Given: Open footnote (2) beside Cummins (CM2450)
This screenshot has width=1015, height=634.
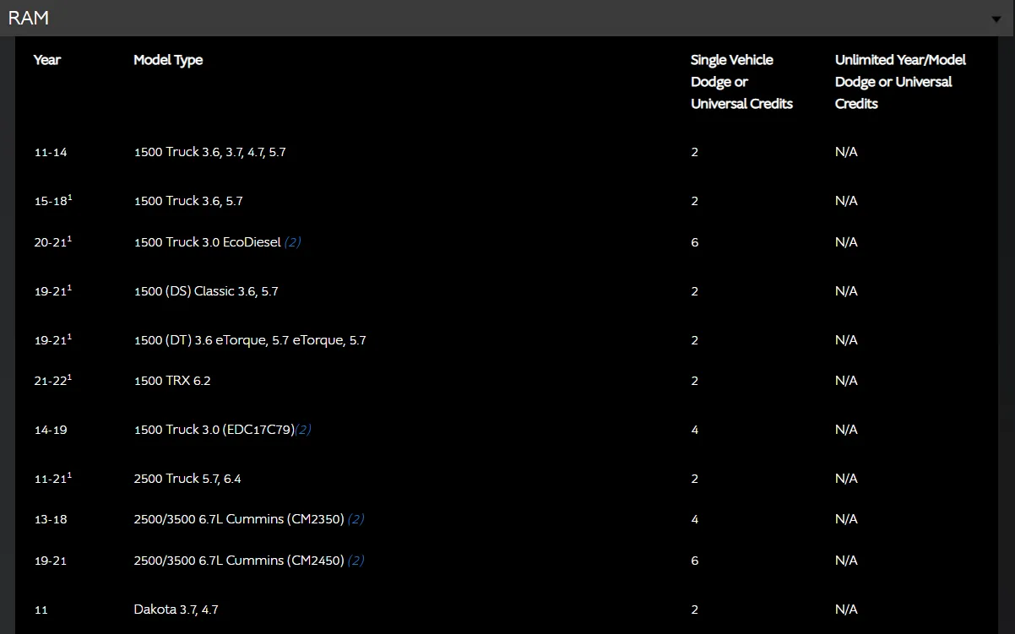Looking at the screenshot, I should click(x=356, y=561).
